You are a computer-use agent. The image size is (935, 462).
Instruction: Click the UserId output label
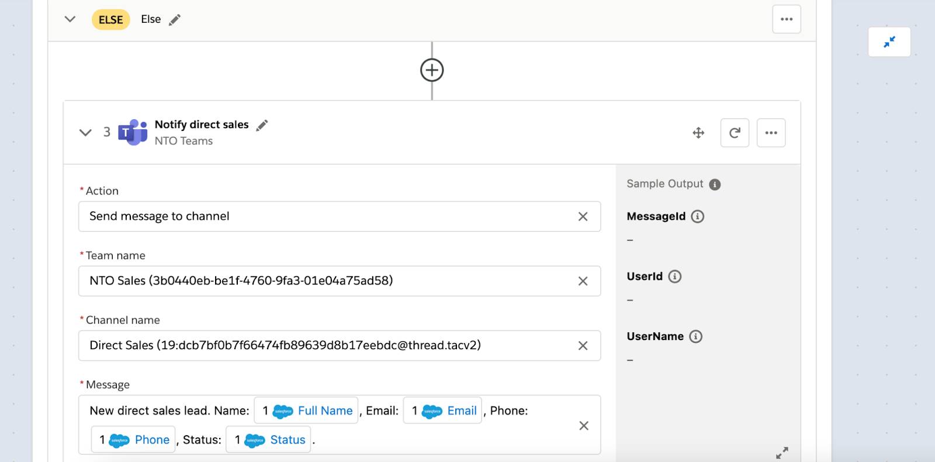click(645, 276)
